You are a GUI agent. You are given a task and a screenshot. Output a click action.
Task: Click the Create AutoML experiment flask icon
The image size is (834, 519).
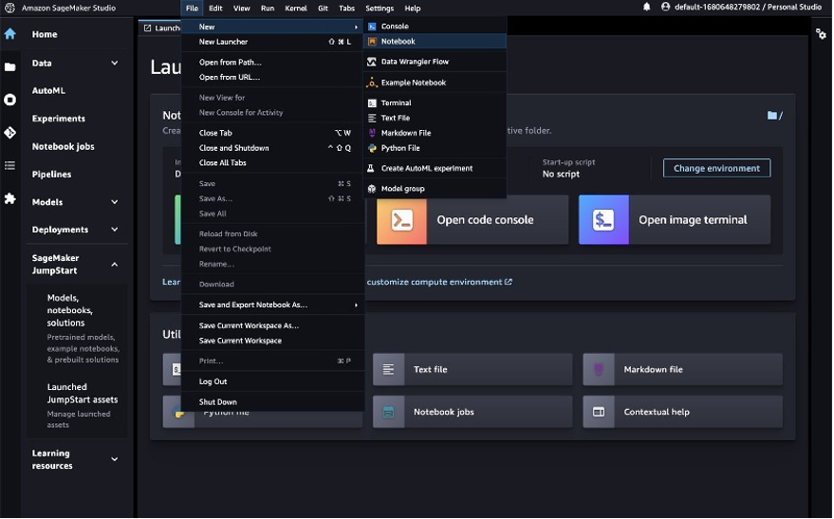[x=371, y=168]
